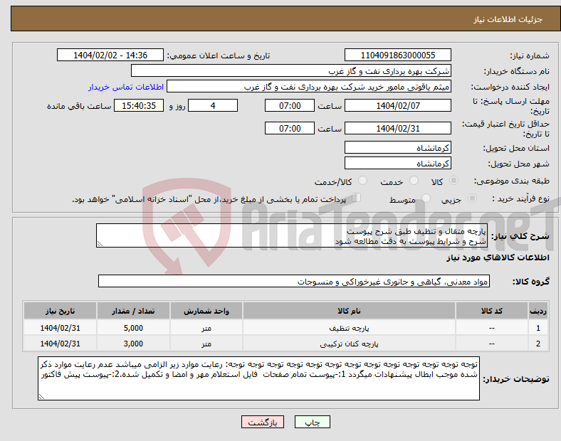This screenshot has width=561, height=441.
Task: Click the remaining days field showing 4
Action: (213, 105)
